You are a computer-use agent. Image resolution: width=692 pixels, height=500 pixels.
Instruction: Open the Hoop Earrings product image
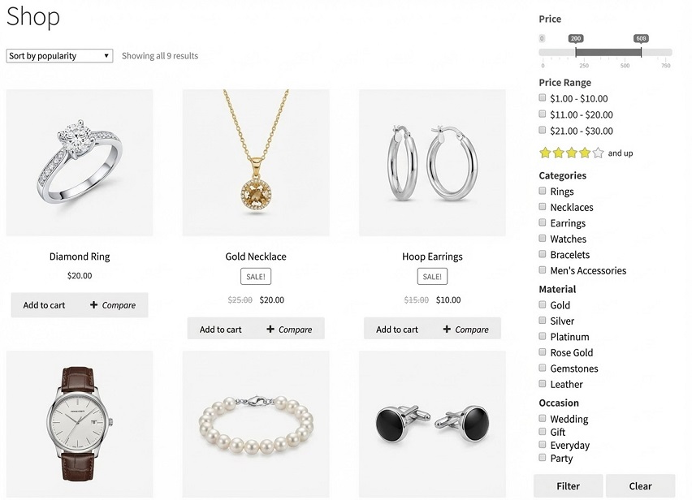[x=431, y=161]
